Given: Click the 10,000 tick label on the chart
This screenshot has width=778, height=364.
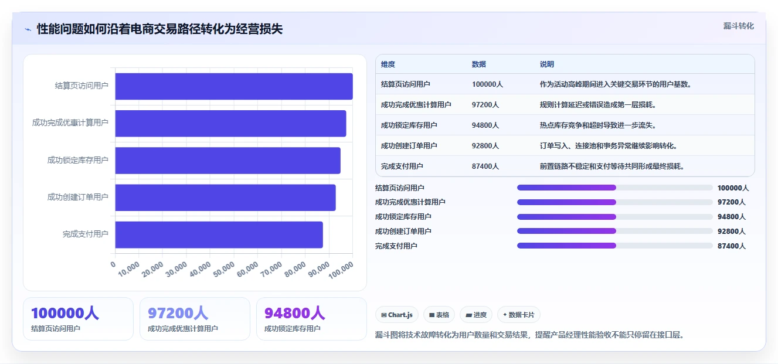Looking at the screenshot, I should [x=129, y=269].
